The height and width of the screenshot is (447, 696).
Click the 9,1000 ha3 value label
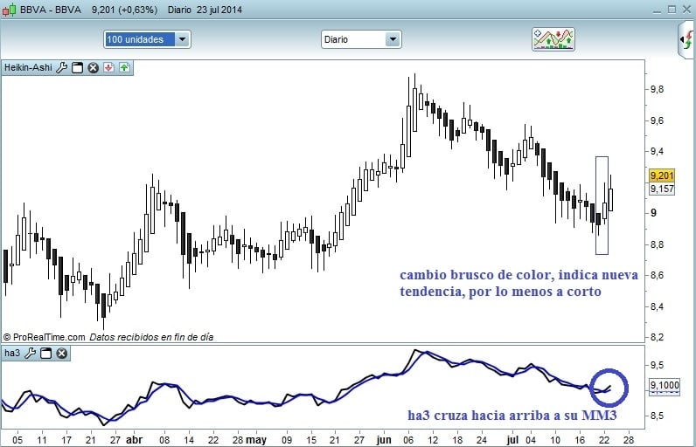664,385
